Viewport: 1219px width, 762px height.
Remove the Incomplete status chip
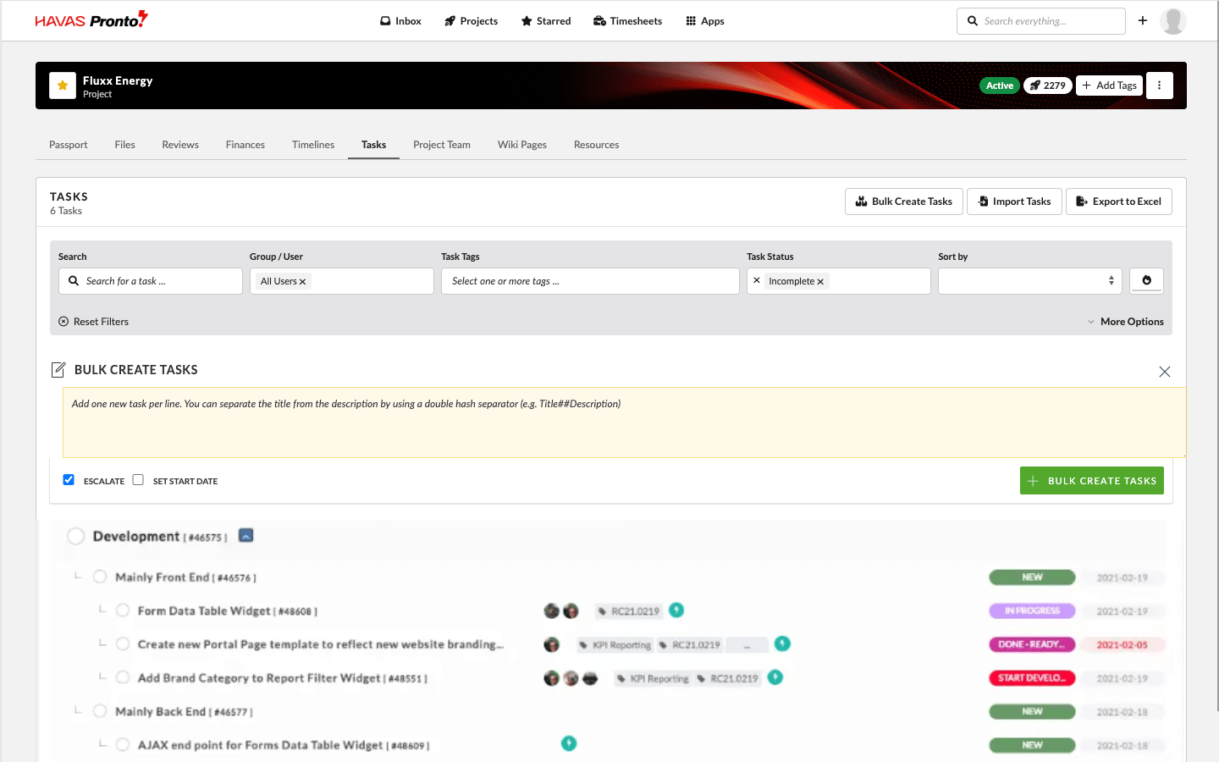pyautogui.click(x=820, y=282)
